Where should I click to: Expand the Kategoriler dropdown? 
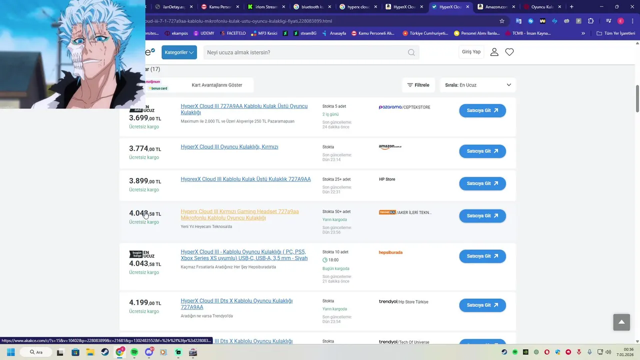pyautogui.click(x=179, y=52)
